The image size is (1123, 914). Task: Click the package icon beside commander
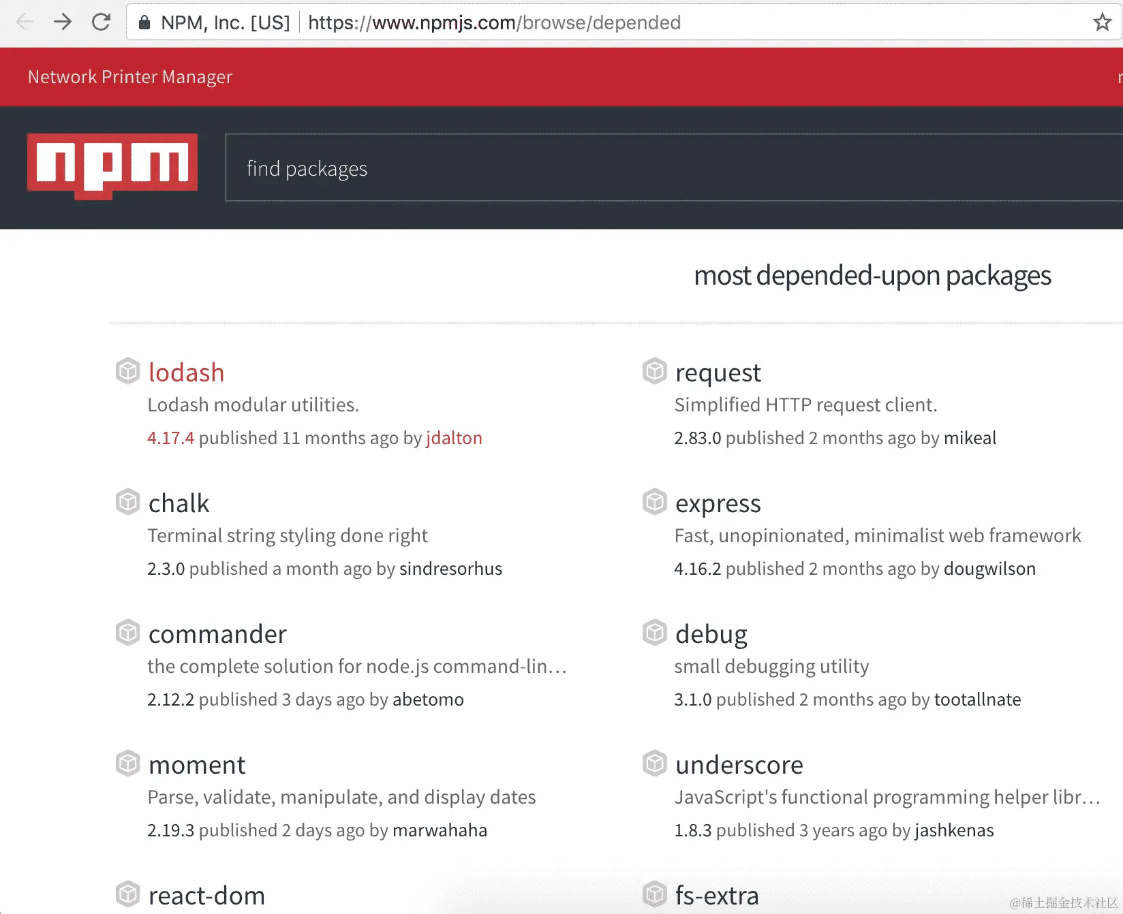click(x=127, y=633)
